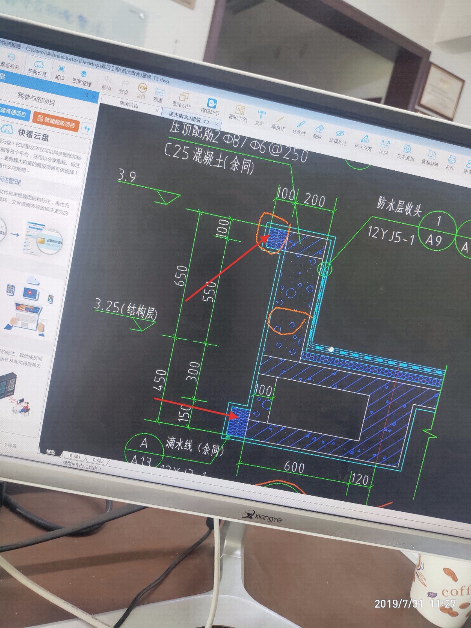Select the 图形识别 shape recognition tool
The width and height of the screenshot is (471, 628).
pos(239,113)
